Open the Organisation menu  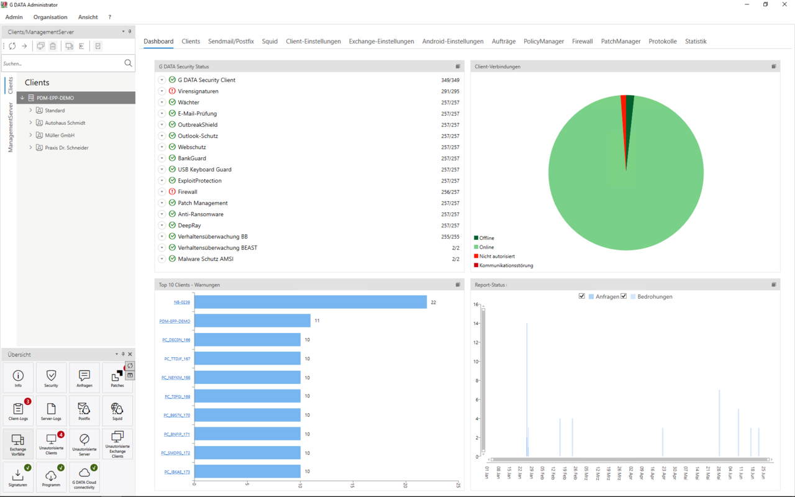50,17
